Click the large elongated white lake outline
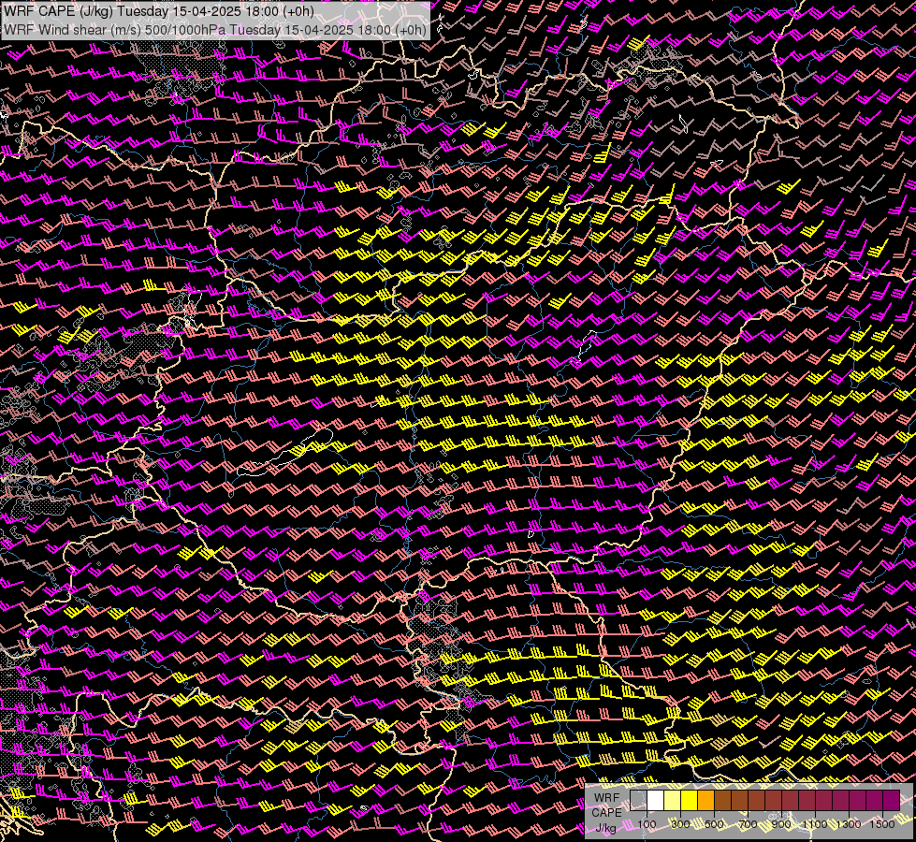 pos(285,452)
